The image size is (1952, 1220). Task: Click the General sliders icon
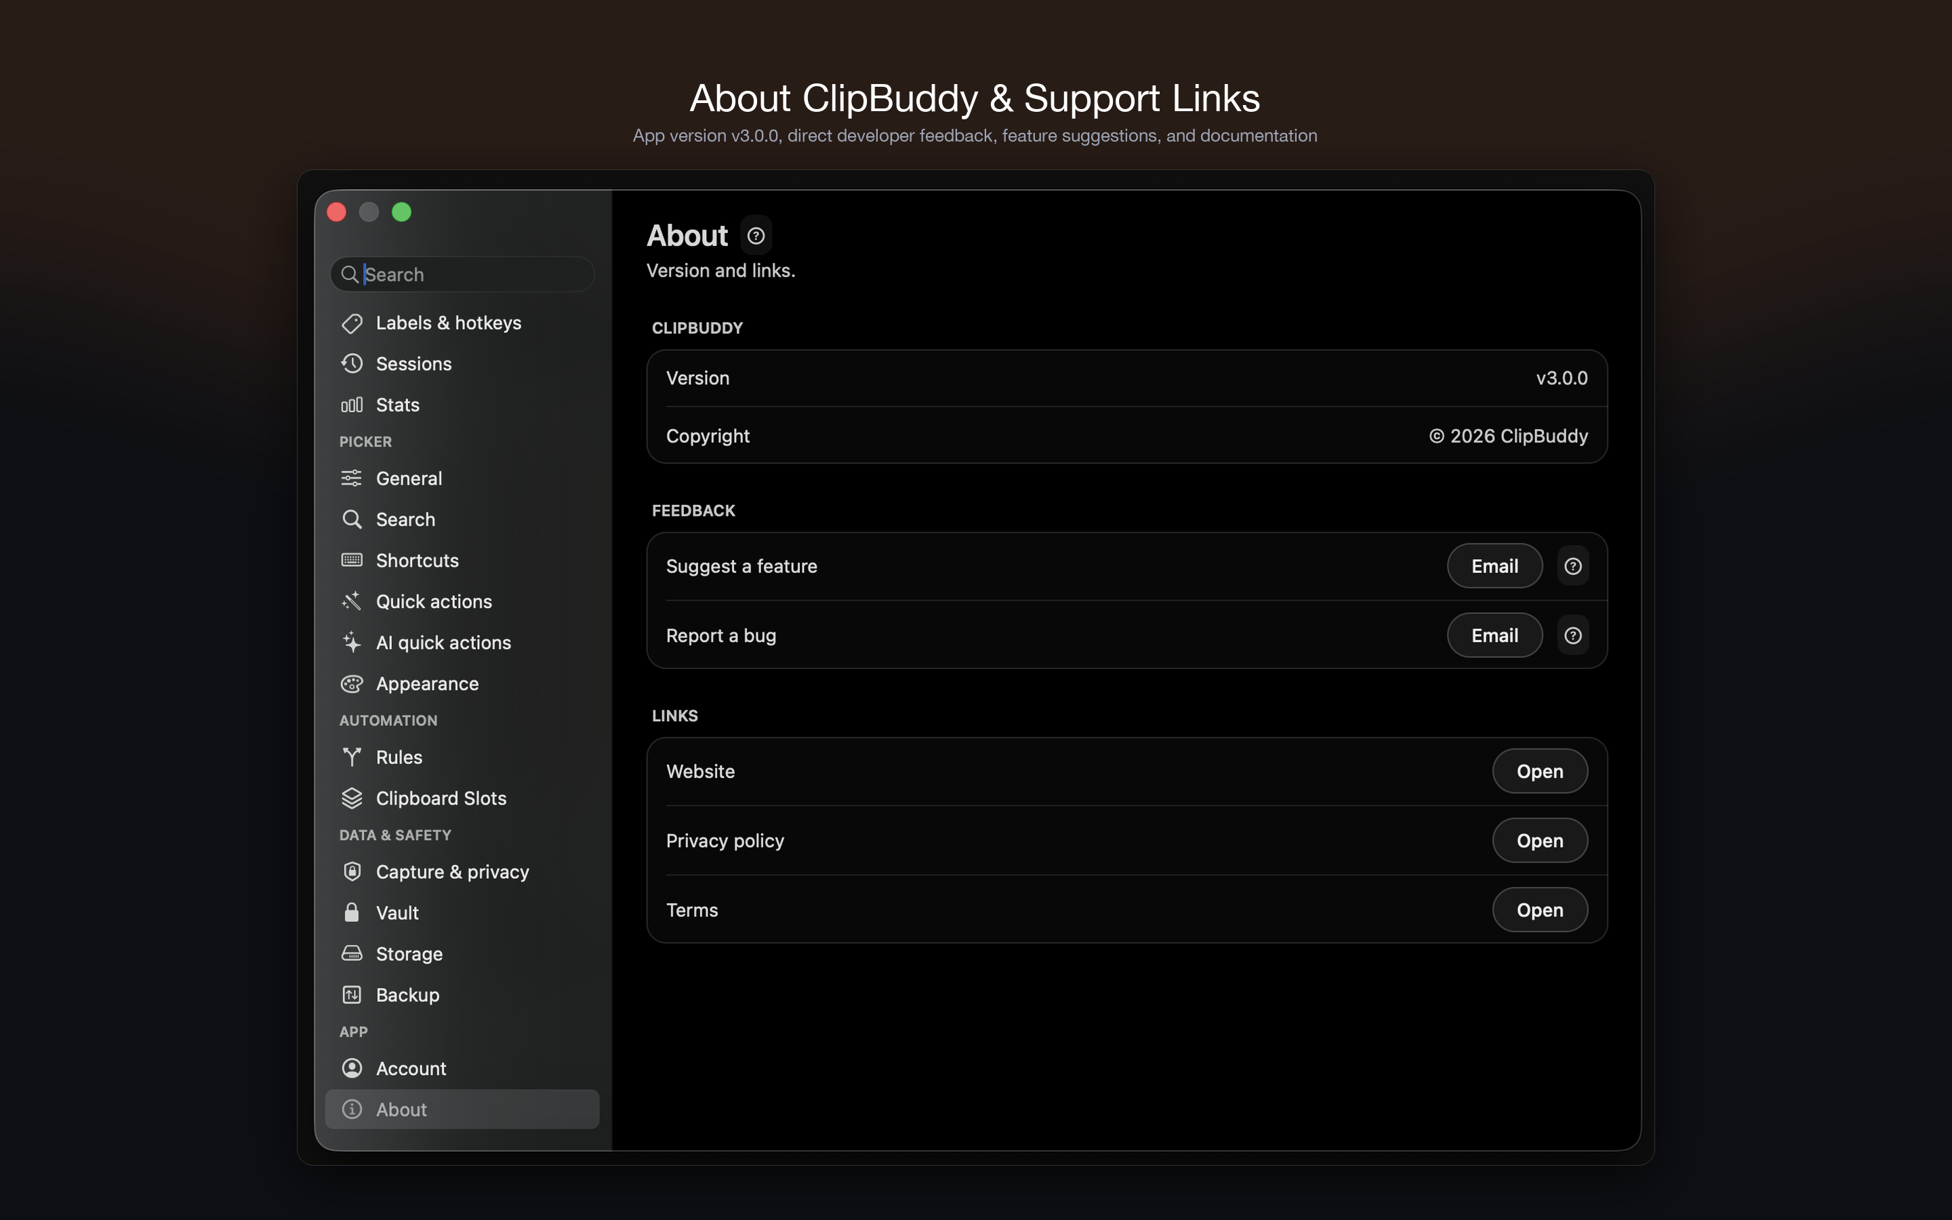[352, 479]
